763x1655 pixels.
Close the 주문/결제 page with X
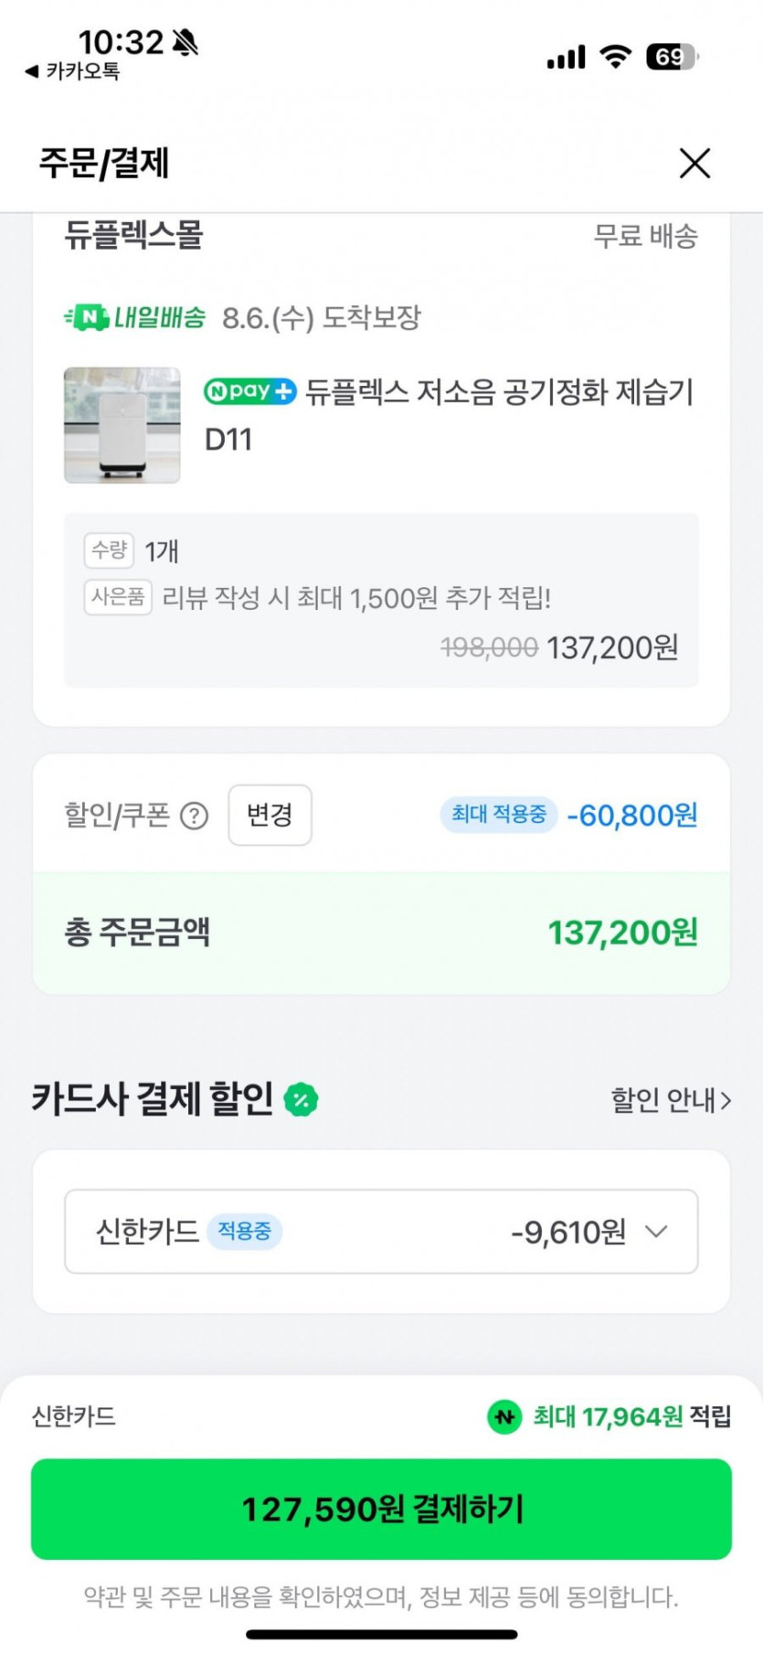(694, 164)
